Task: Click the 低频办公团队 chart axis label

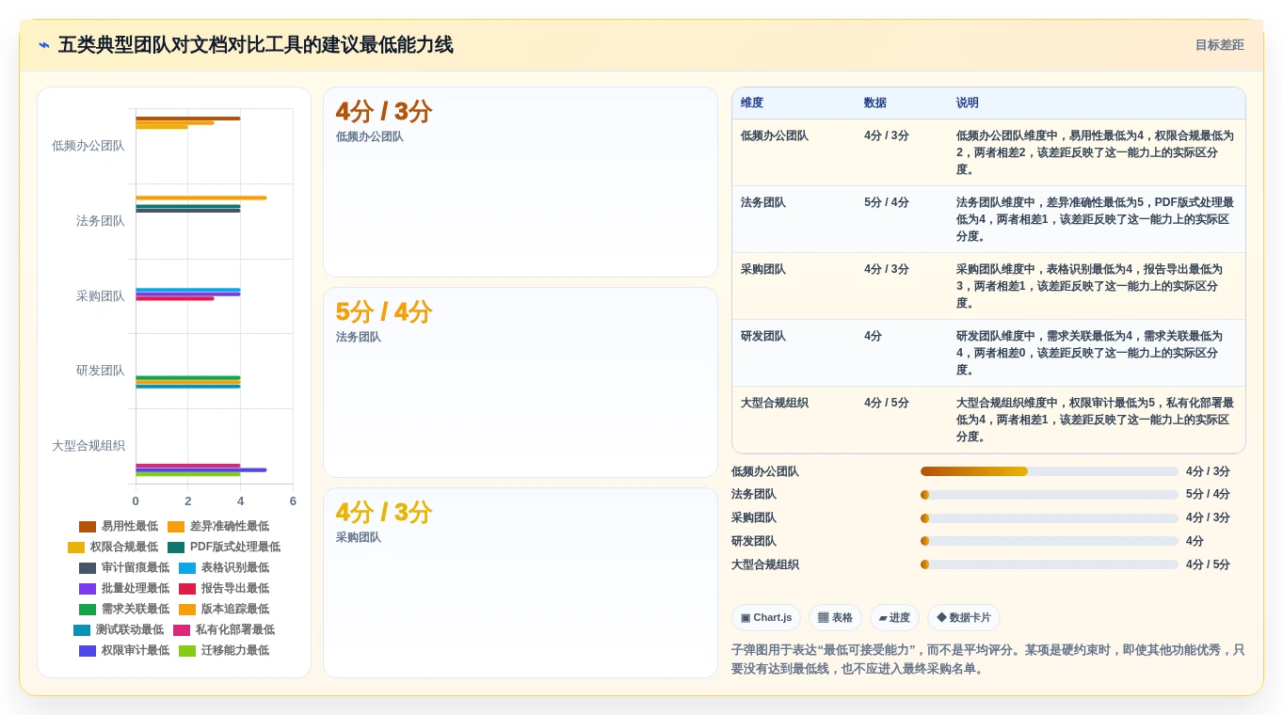Action: [88, 146]
